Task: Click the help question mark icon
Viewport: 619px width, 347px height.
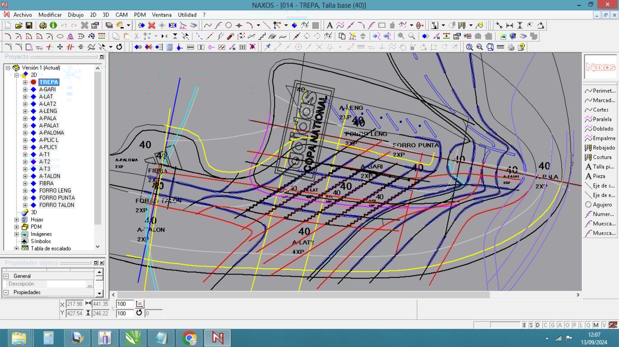Action: (x=521, y=47)
